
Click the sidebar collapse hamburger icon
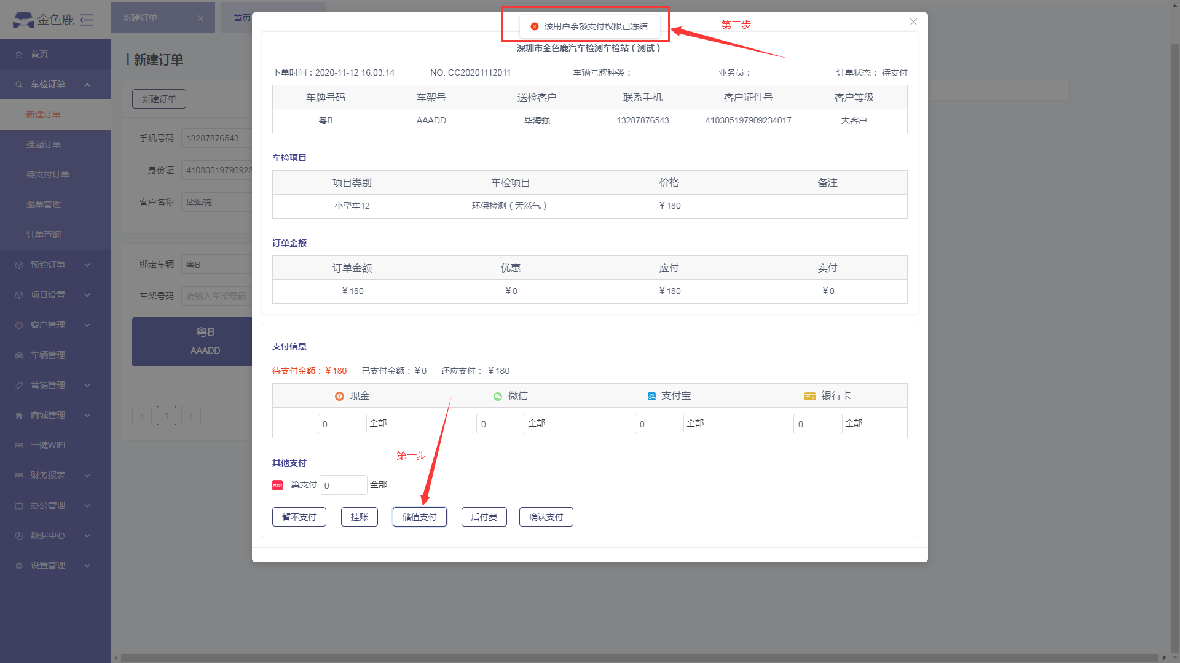tap(87, 20)
